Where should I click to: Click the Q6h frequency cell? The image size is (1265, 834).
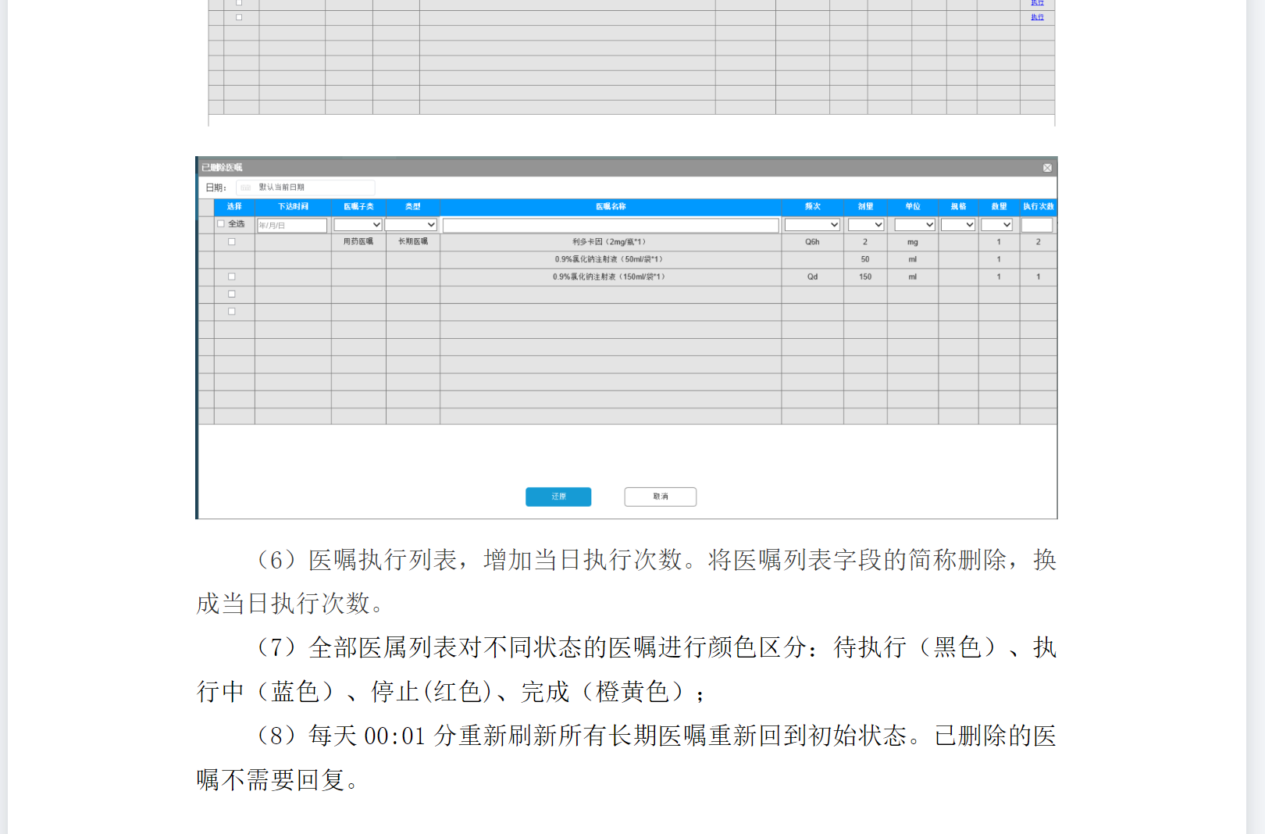pos(812,242)
